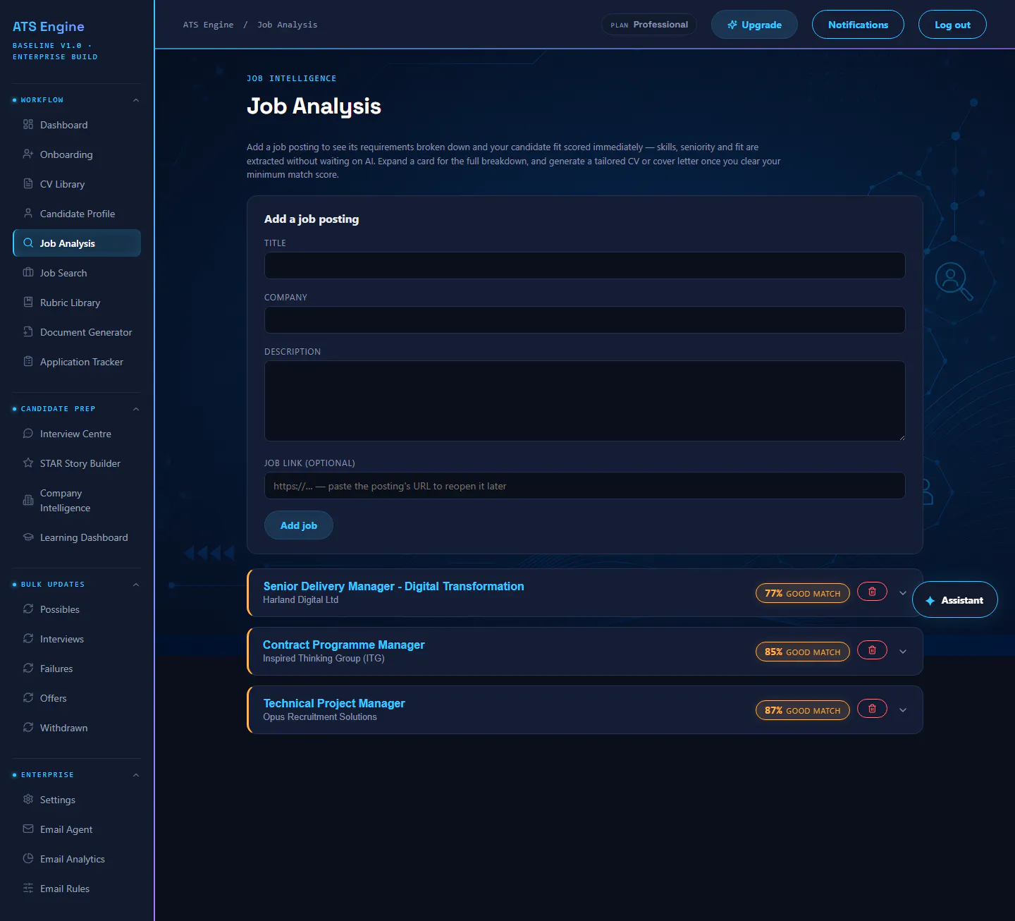The width and height of the screenshot is (1015, 921).
Task: Open Learning Dashboard from sidebar
Action: coord(77,537)
